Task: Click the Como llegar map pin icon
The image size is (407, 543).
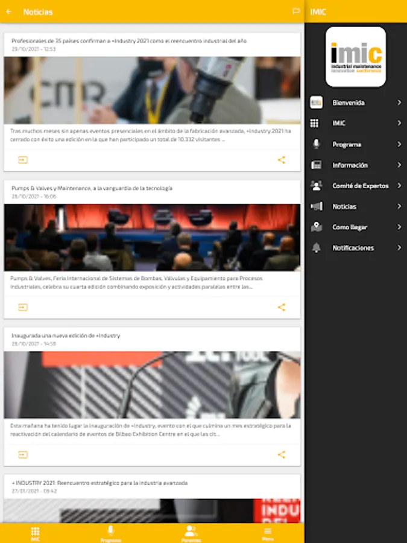Action: (x=317, y=227)
